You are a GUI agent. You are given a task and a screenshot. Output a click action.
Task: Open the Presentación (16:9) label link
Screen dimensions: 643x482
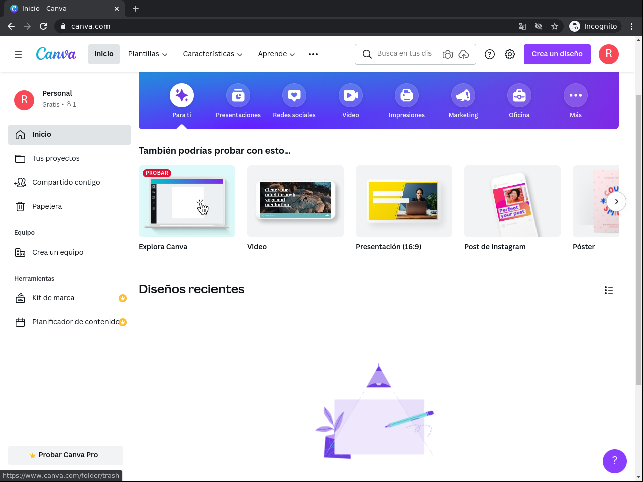click(x=388, y=247)
